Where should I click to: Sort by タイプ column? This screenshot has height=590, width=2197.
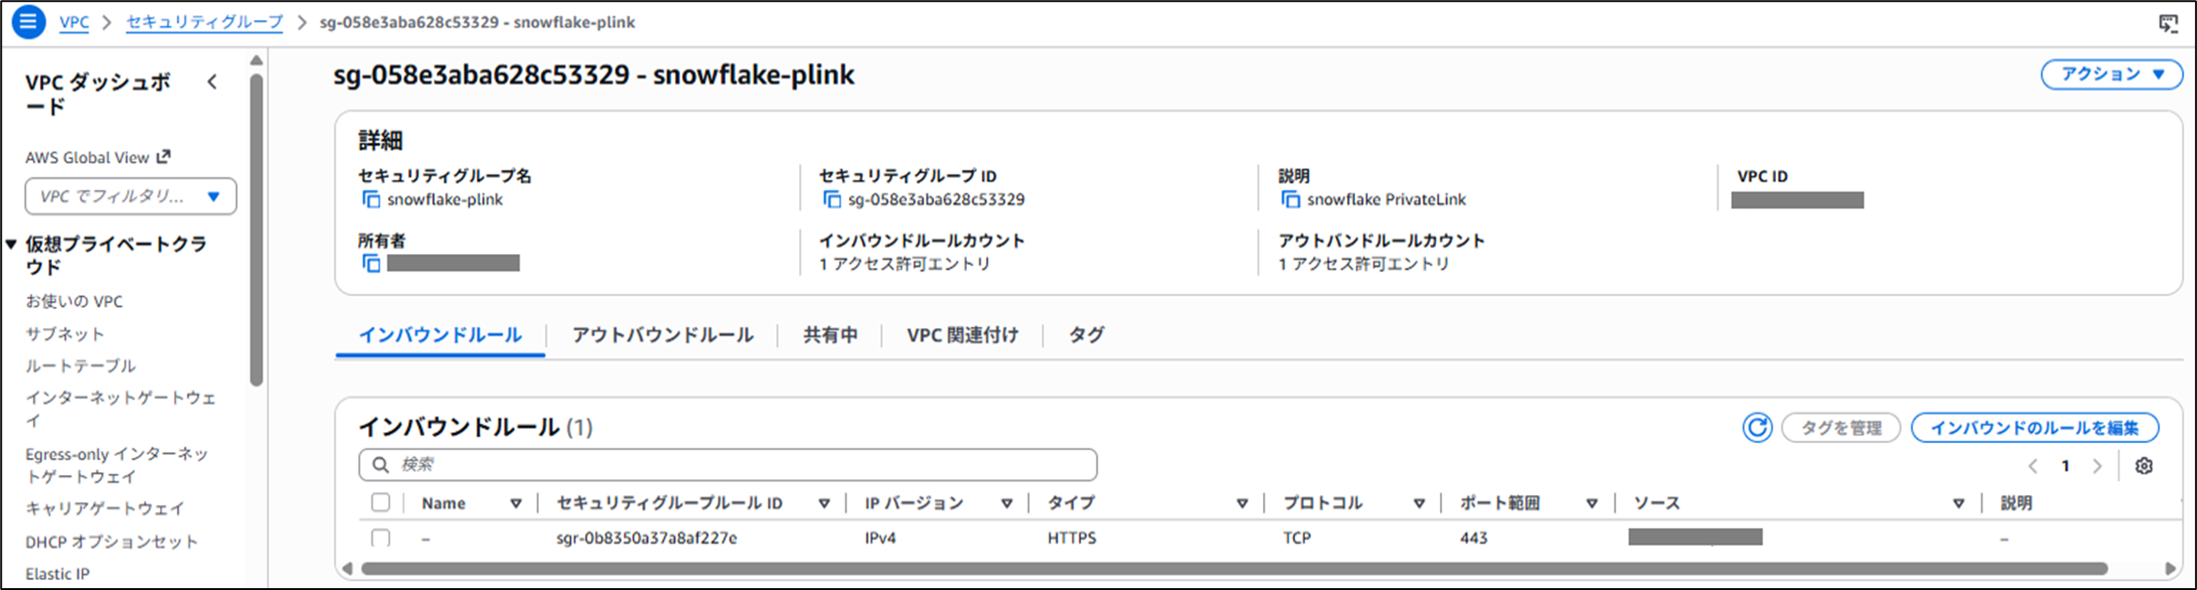tap(1242, 503)
